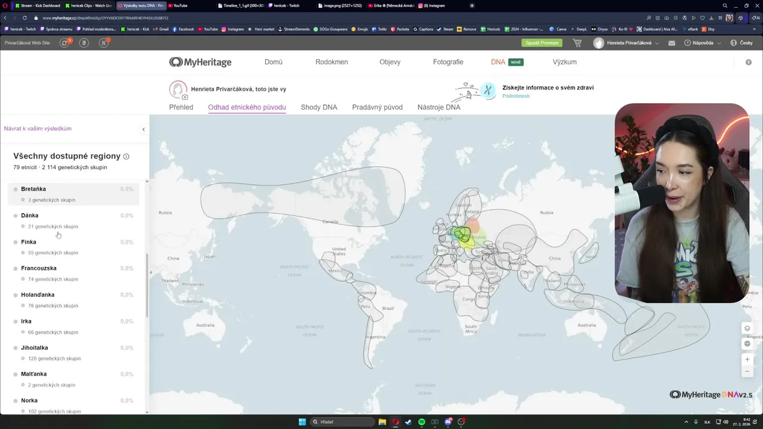Image resolution: width=763 pixels, height=429 pixels.
Task: Click info icon next to Všechny dostupné regiony
Action: pos(126,156)
